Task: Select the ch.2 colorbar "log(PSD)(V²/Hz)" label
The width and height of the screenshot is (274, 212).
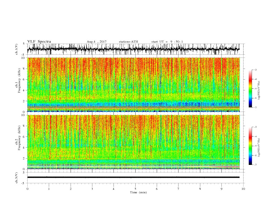Action: 259,147
